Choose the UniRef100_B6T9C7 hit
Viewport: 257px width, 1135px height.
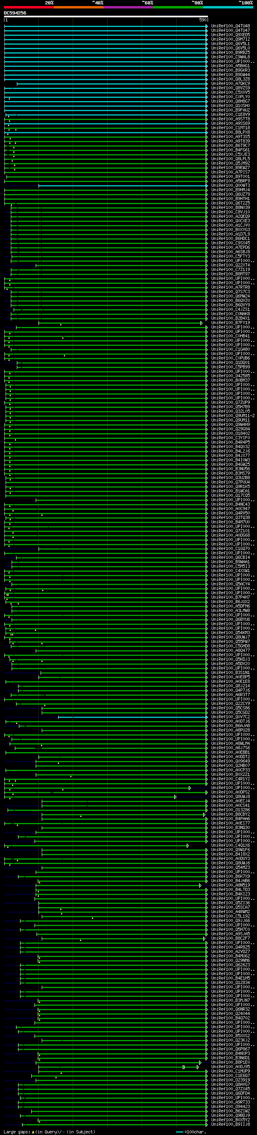(x=230, y=146)
